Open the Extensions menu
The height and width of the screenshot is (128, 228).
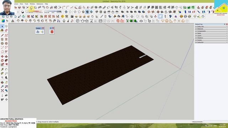(x=40, y=4)
